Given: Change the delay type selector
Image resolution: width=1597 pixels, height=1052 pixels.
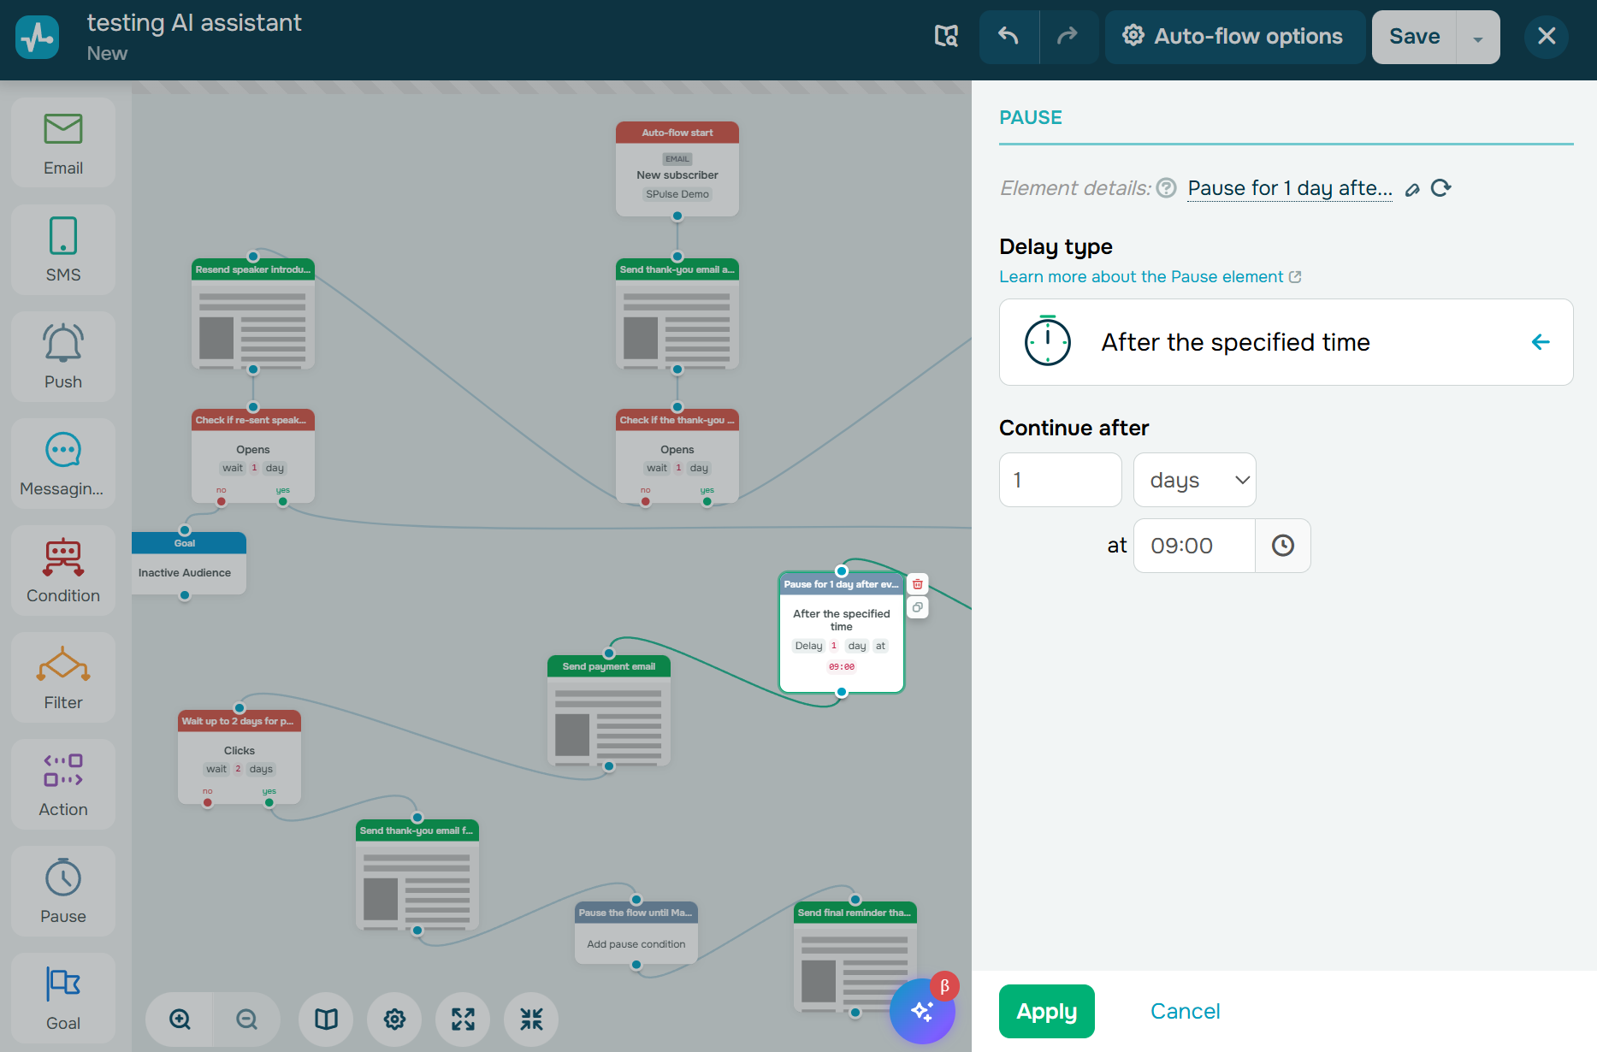Looking at the screenshot, I should 1286,342.
